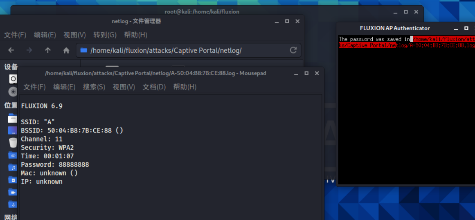475x220 pixels.
Task: Click the Mac: unknown () line
Action: click(x=50, y=173)
